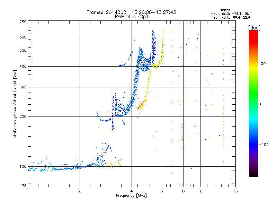The width and height of the screenshot is (277, 208).
Task: Click the 'Frequency [MHz]' axis label
Action: coord(131,196)
